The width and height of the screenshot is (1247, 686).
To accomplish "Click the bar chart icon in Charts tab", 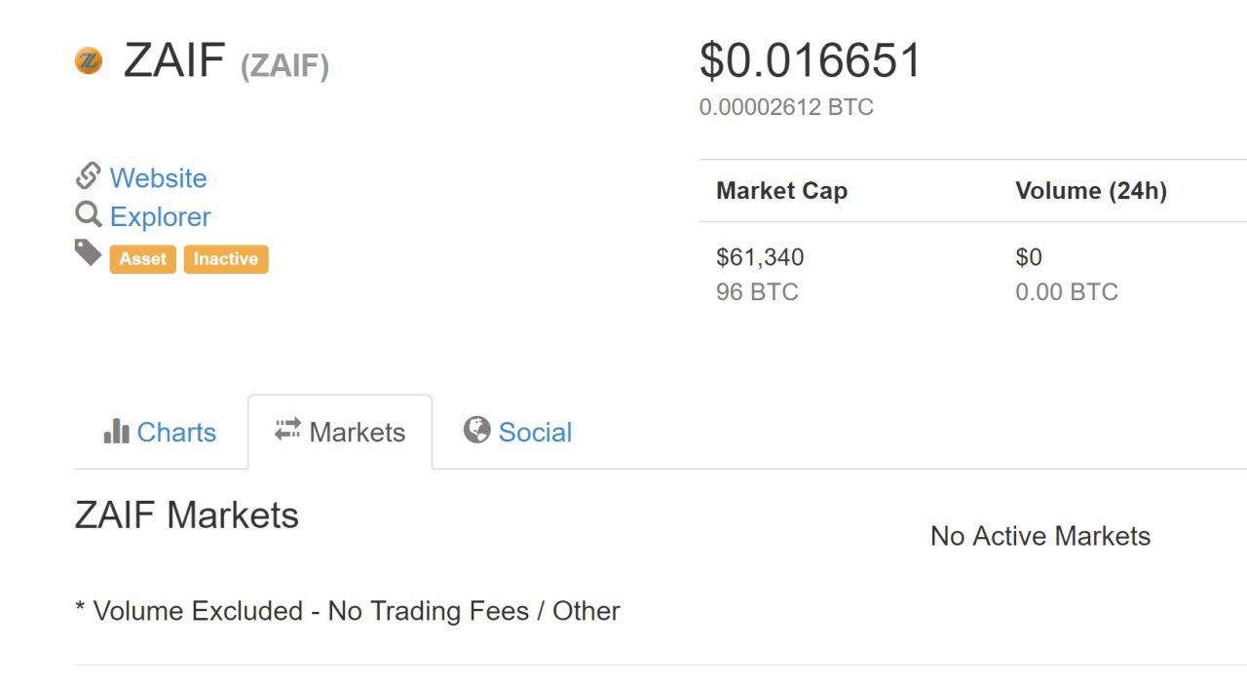I will (117, 431).
